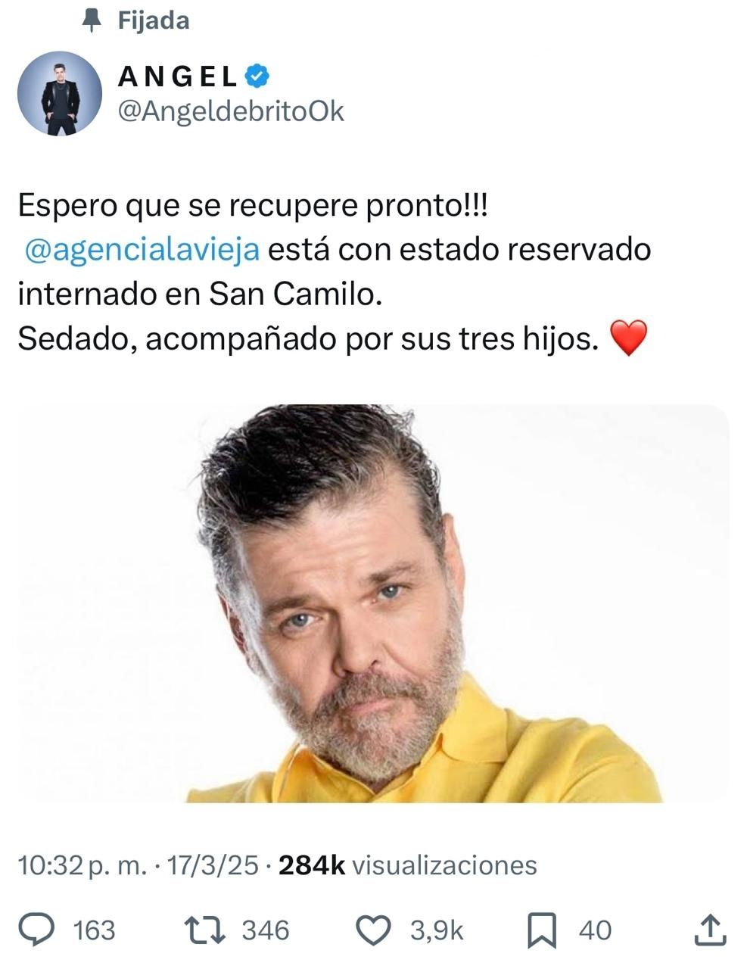The height and width of the screenshot is (969, 747).
Task: Open the @agencialavieja mention link
Action: coord(142,249)
